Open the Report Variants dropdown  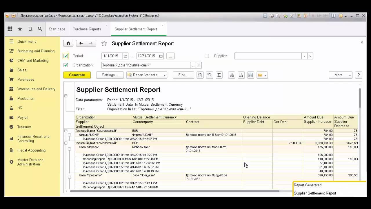(147, 75)
